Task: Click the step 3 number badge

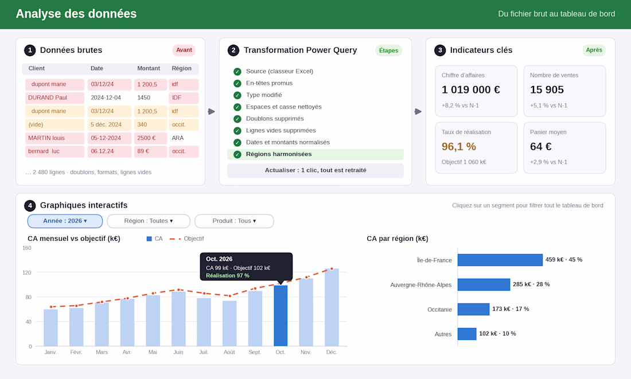Action: [440, 50]
